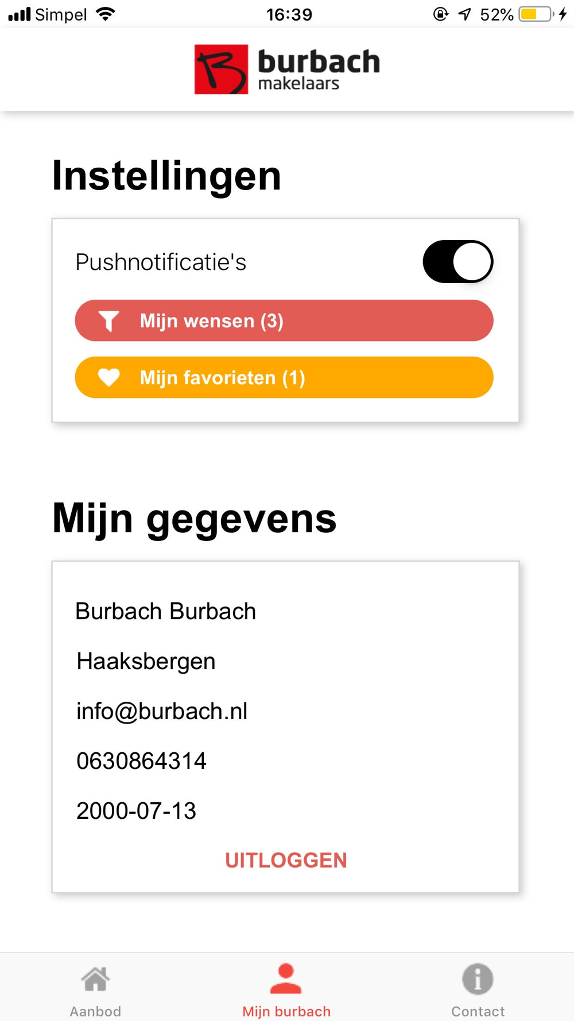Tap the UITLOGGEN link
Viewport: 574px width, 1021px height.
(286, 860)
